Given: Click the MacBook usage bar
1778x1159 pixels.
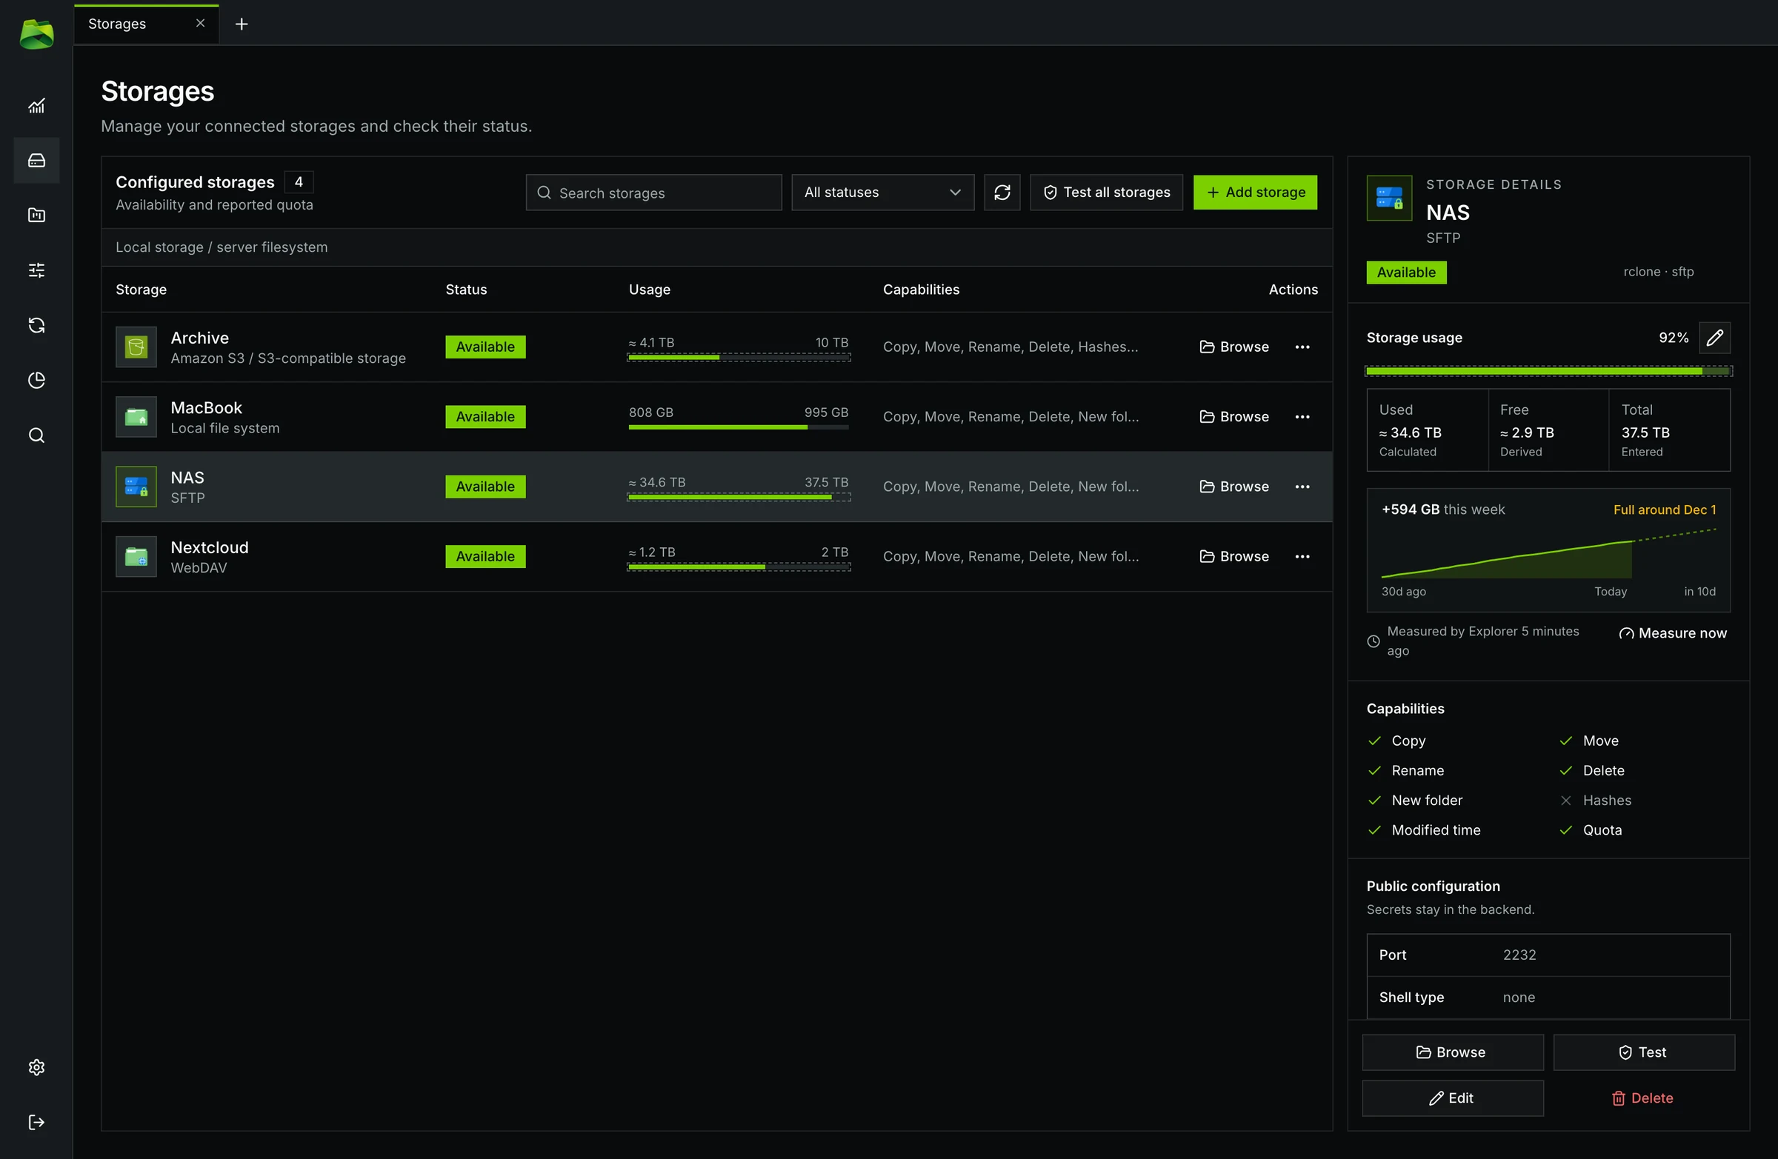Looking at the screenshot, I should 738,427.
